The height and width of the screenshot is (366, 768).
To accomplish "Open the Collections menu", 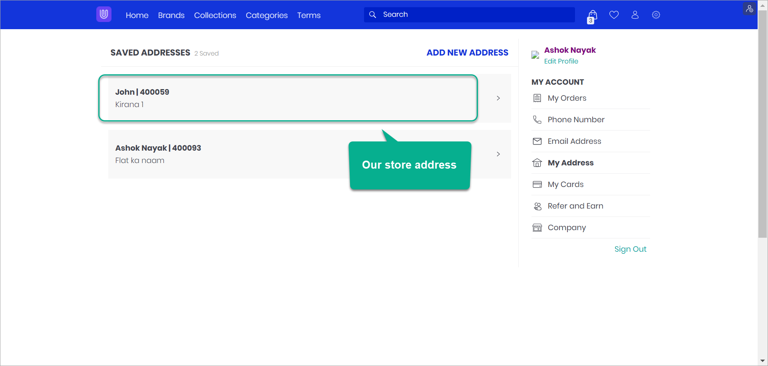I will [215, 15].
